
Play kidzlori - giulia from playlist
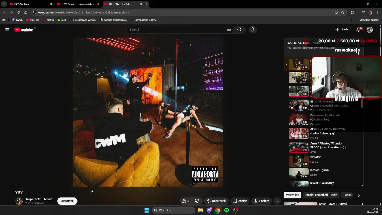pos(325,174)
